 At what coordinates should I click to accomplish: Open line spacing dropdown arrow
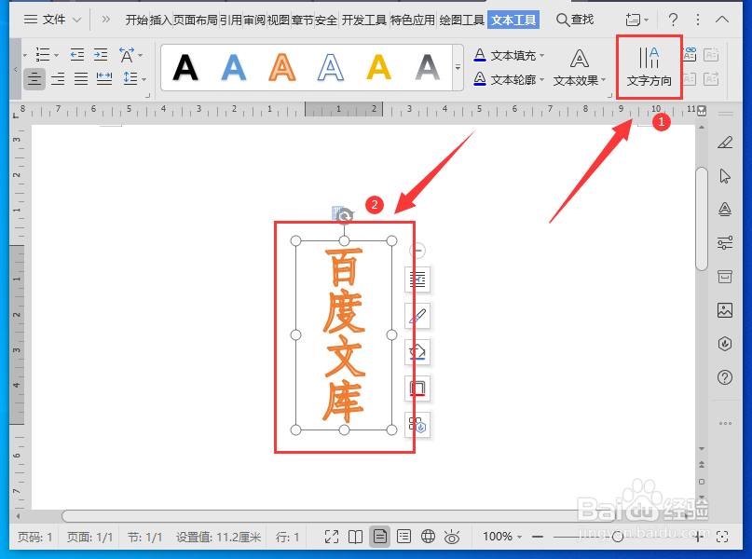tap(144, 79)
